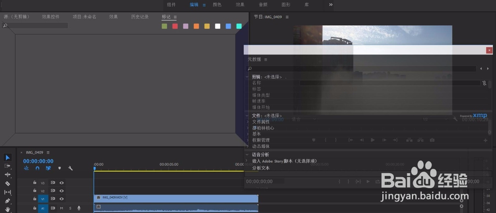Expand the 文件属性 group
Screen dimensions: 496x213
pyautogui.click(x=248, y=122)
